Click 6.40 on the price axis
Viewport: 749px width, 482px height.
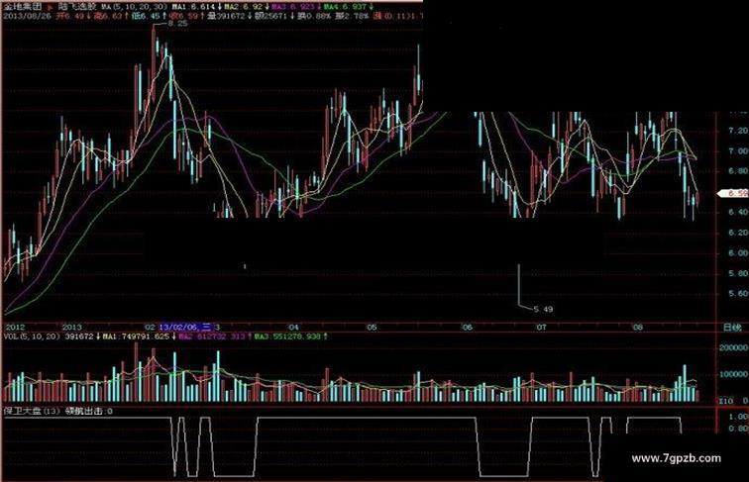[738, 212]
